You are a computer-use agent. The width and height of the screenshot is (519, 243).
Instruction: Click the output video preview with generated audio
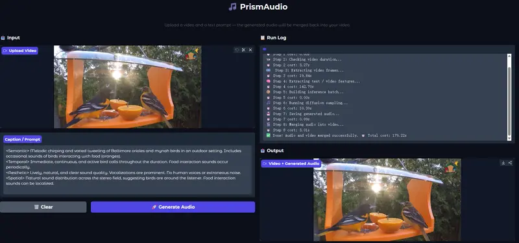point(387,200)
